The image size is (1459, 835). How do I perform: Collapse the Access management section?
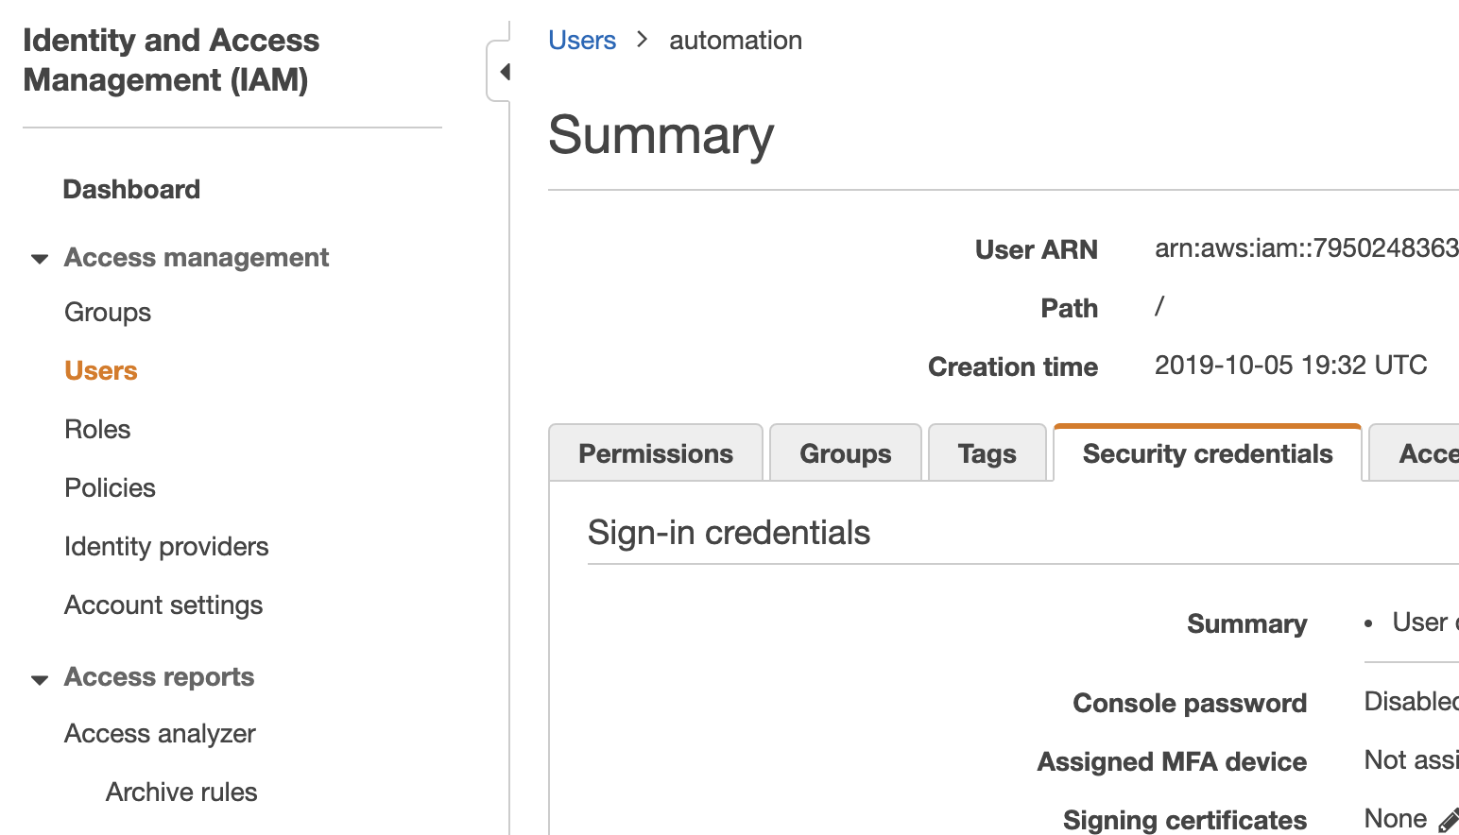(x=40, y=258)
